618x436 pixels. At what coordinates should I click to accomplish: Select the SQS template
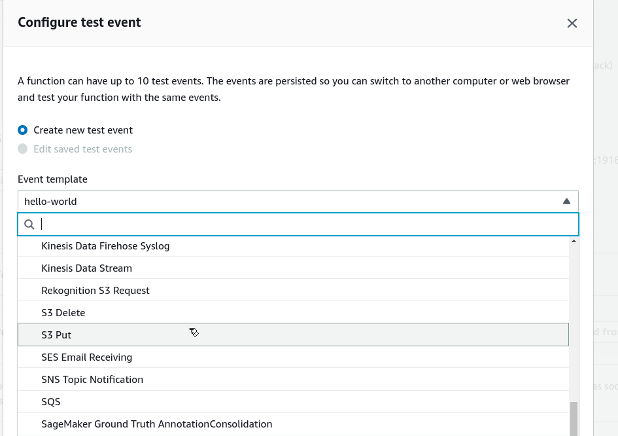[x=293, y=402]
